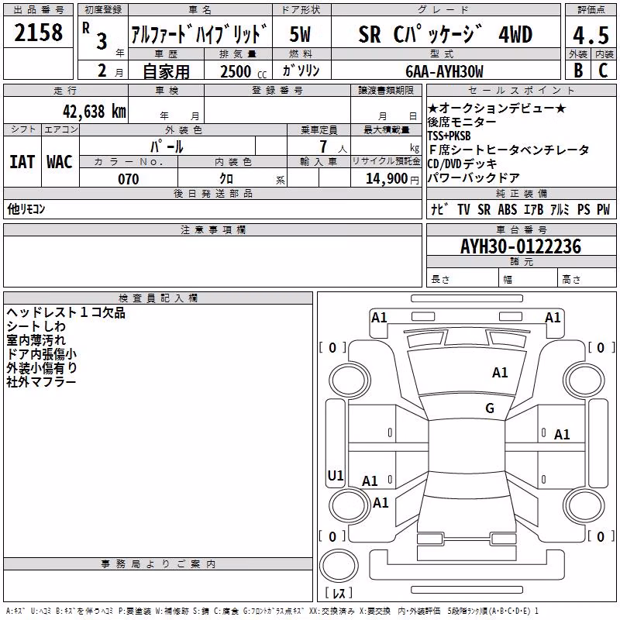Select the displacement value 2500 cc

coord(243,71)
